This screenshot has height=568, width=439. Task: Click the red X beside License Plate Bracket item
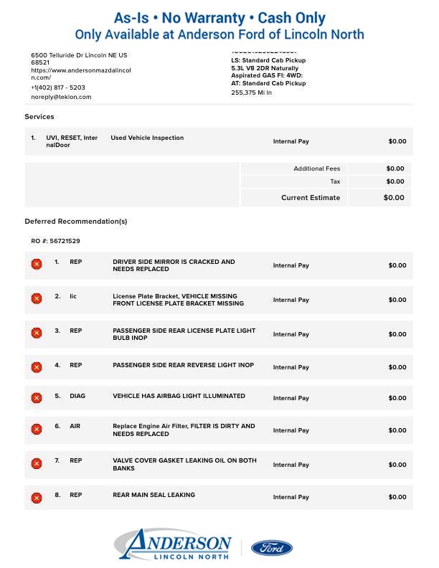coord(37,299)
